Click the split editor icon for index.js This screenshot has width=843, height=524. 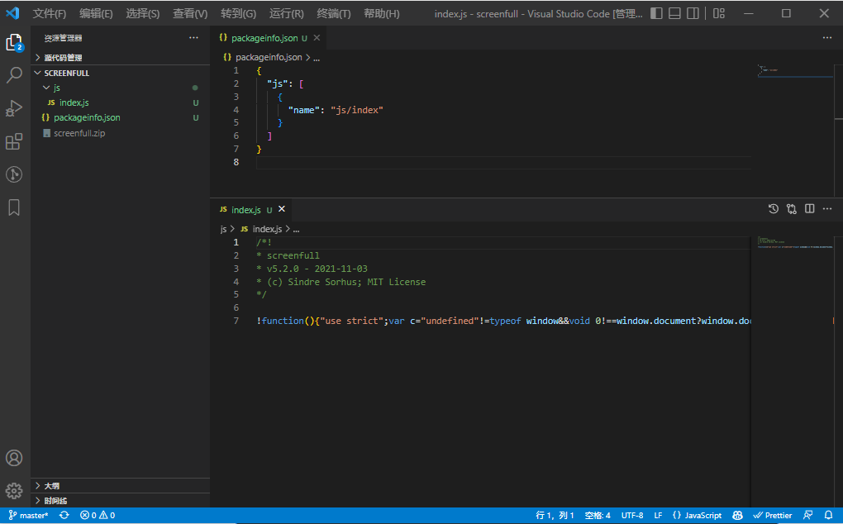[x=810, y=209]
